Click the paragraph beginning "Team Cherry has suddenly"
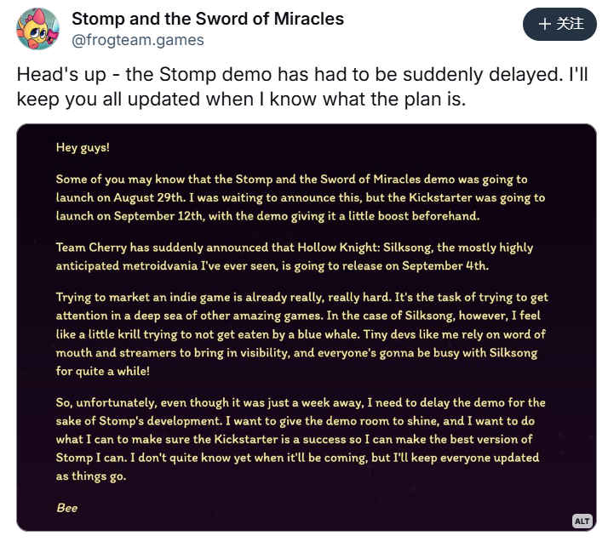608x547 pixels. tap(294, 255)
